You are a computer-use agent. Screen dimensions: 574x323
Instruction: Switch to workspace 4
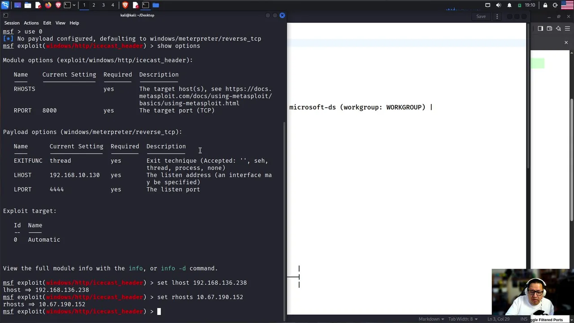113,5
